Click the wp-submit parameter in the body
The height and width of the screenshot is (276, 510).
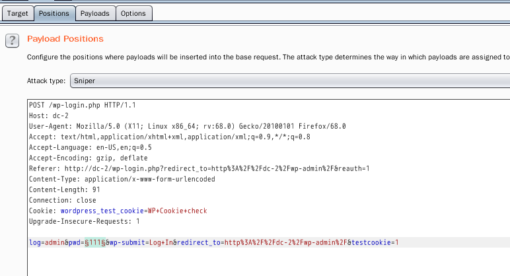(x=127, y=242)
